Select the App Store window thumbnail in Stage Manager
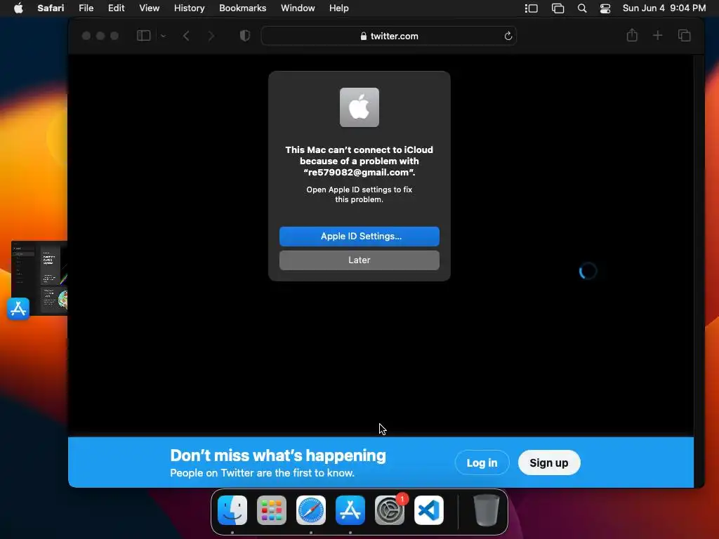This screenshot has height=539, width=719. pos(39,278)
